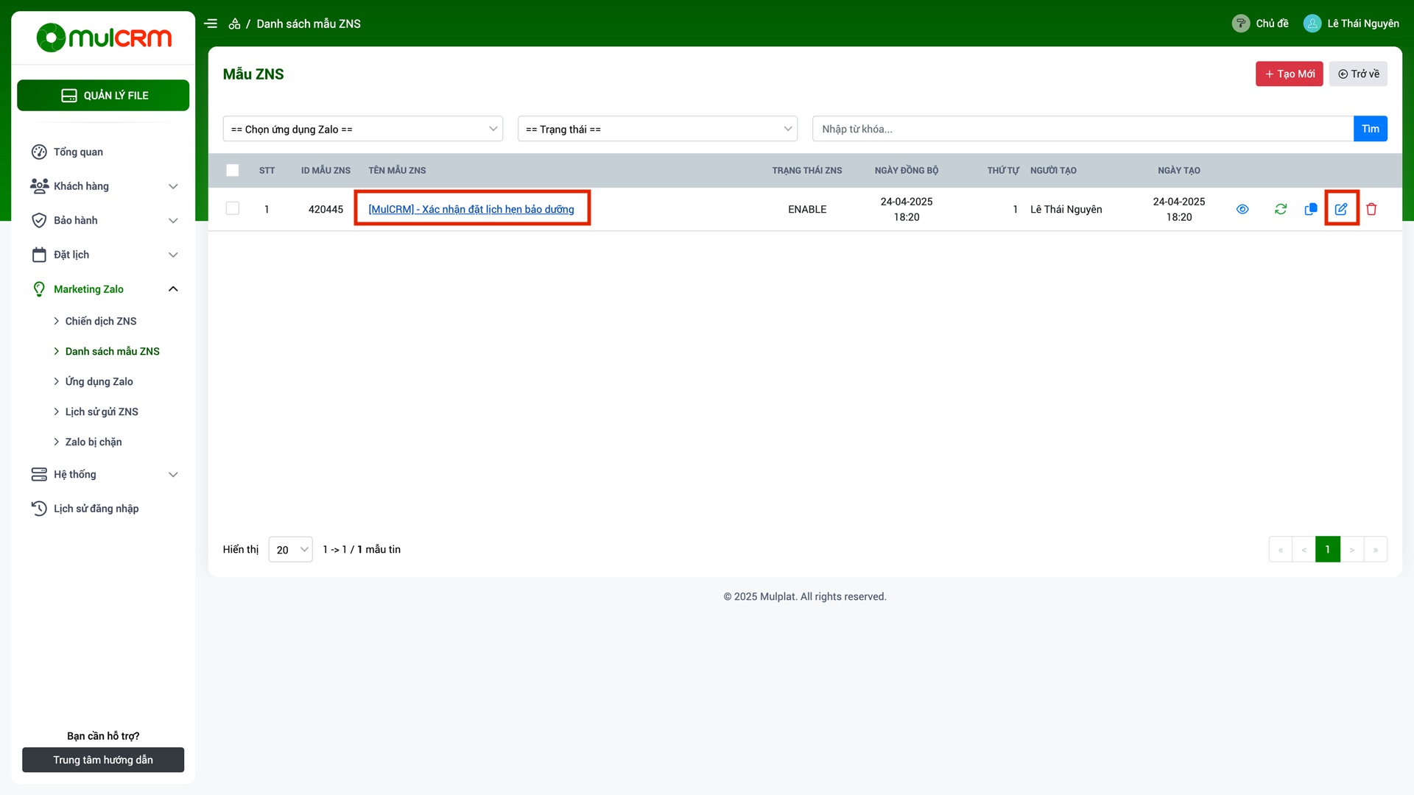Click the sync refresh icon in row

click(1281, 209)
